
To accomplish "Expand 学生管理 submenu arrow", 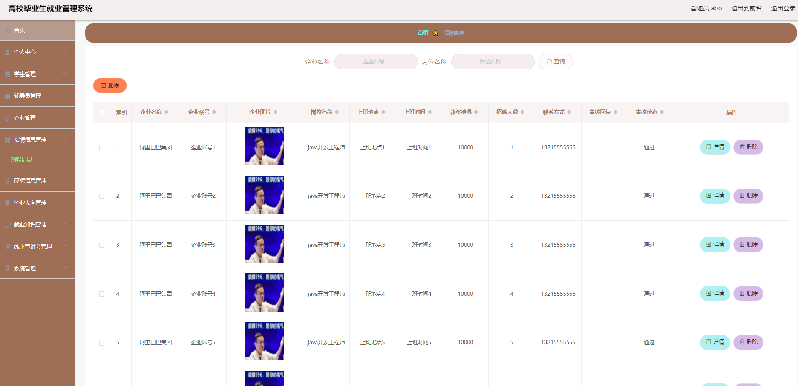I will [65, 73].
